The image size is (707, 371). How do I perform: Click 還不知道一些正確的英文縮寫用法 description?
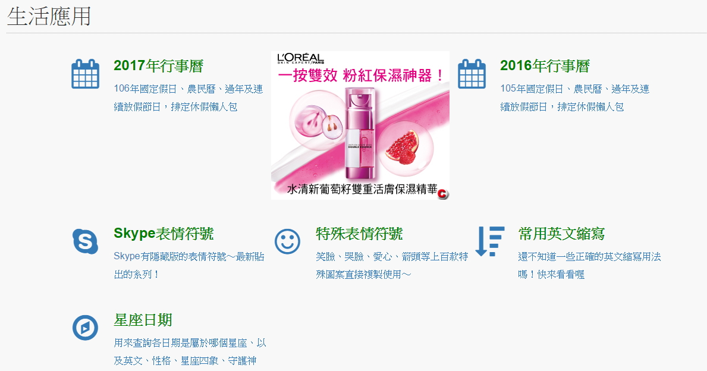[589, 266]
